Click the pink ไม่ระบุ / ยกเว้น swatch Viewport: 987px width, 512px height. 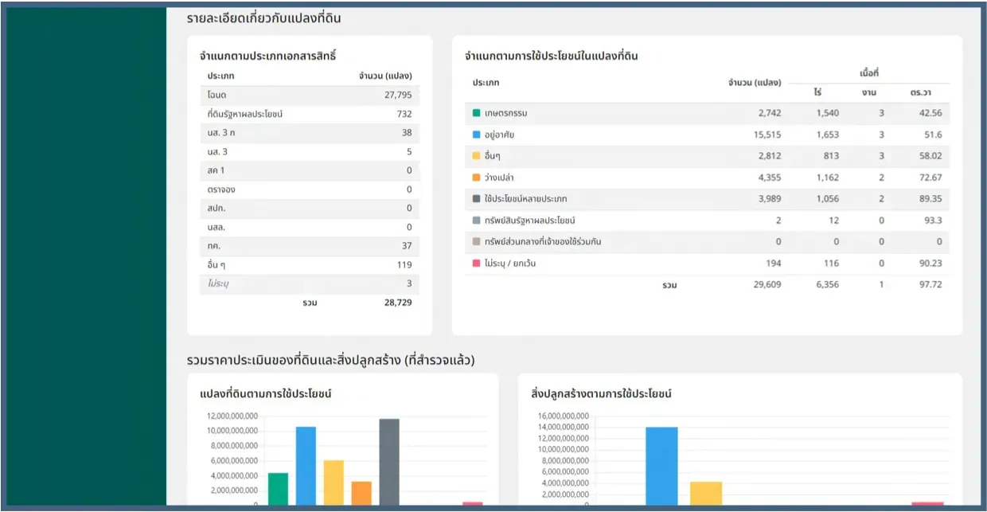click(x=476, y=263)
